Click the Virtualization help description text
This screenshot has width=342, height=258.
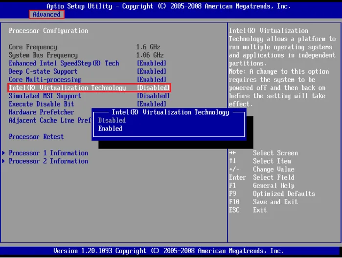point(282,67)
